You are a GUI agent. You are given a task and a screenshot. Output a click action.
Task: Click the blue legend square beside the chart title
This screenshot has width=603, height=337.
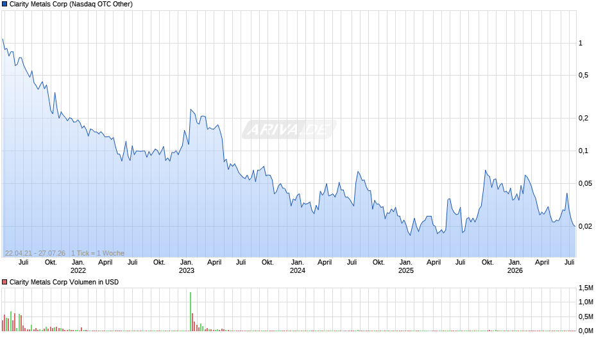coord(4,4)
